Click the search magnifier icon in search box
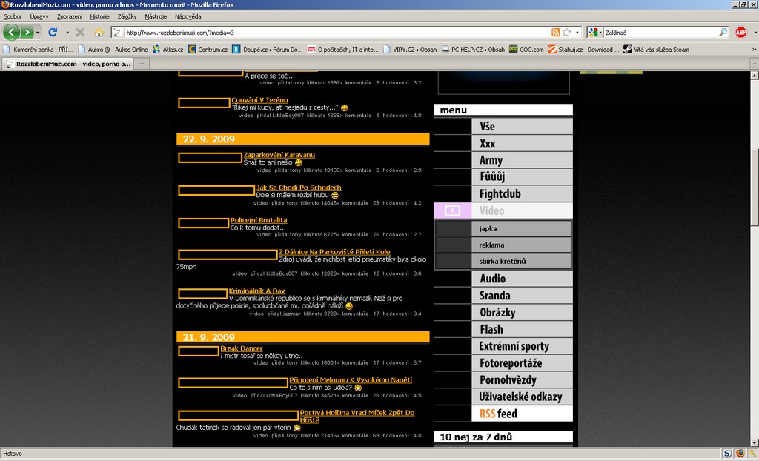This screenshot has width=759, height=461. pyautogui.click(x=723, y=33)
